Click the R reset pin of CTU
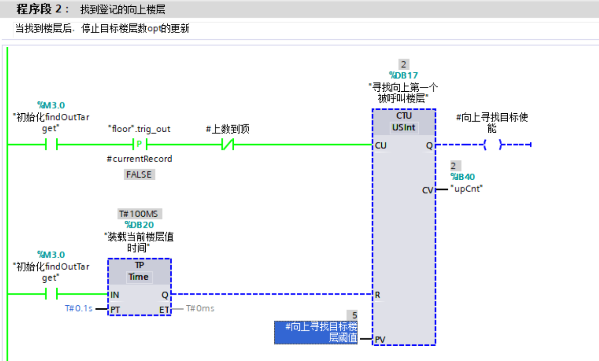Image resolution: width=599 pixels, height=361 pixels. (x=378, y=295)
